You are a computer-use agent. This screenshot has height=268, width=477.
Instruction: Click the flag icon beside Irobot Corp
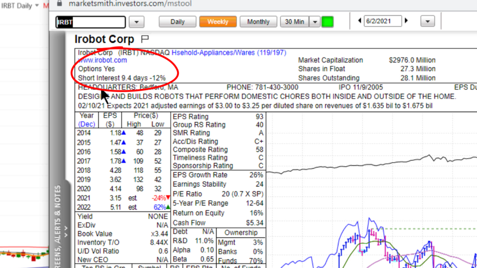145,39
